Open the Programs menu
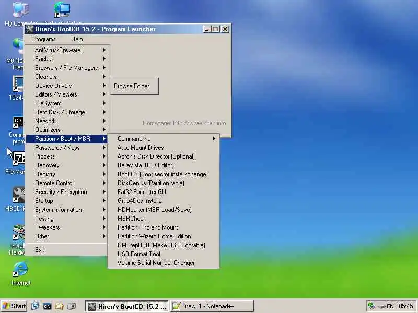Viewport: 418px width, 313px height. (x=44, y=39)
